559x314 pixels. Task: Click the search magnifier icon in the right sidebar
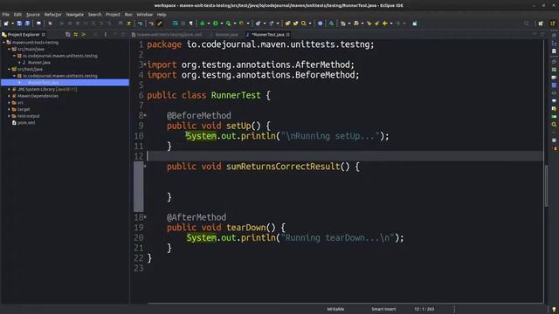point(554,125)
